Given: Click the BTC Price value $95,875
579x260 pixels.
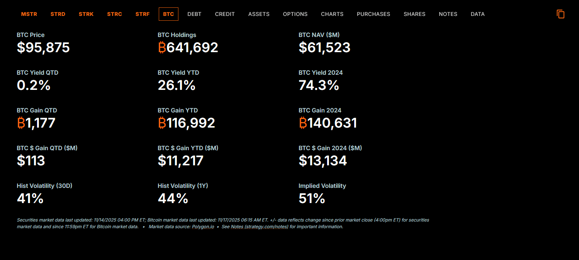Looking at the screenshot, I should coord(43,48).
